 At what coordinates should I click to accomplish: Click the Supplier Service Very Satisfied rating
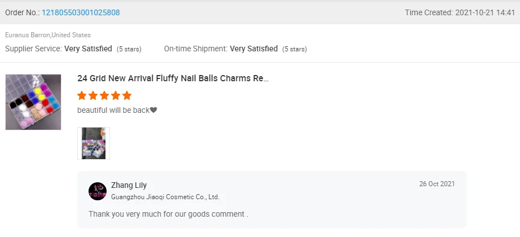click(88, 49)
